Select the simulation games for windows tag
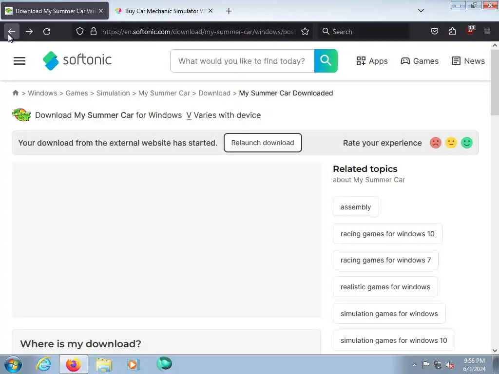The image size is (499, 374). pos(389,314)
